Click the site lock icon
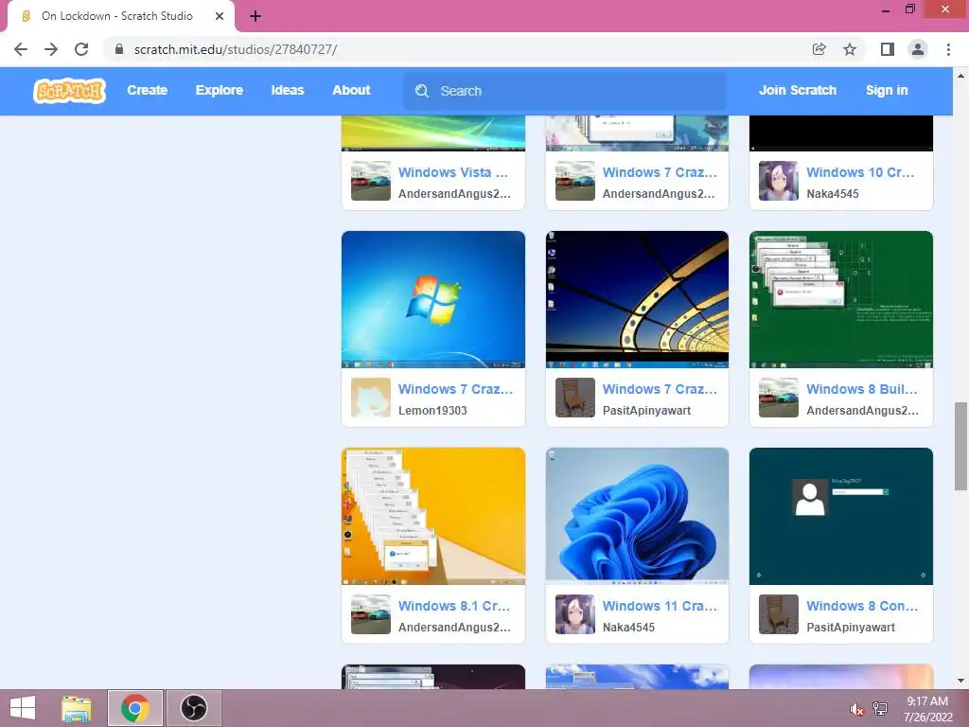This screenshot has height=727, width=969. 119,49
